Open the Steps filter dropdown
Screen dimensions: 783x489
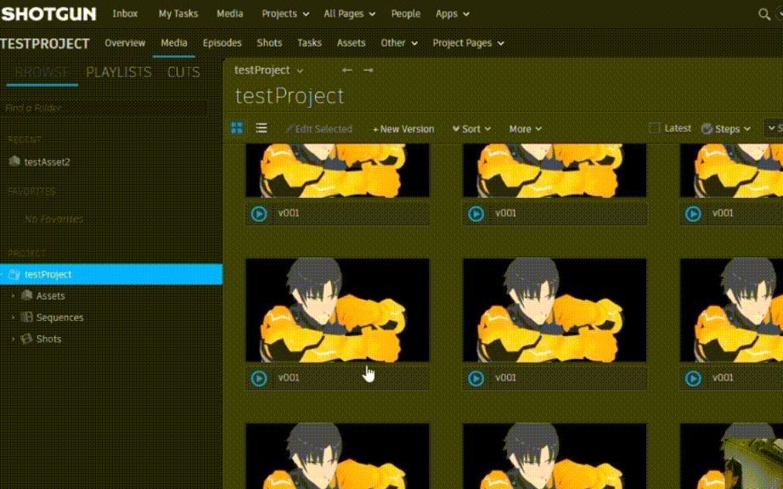click(x=726, y=129)
